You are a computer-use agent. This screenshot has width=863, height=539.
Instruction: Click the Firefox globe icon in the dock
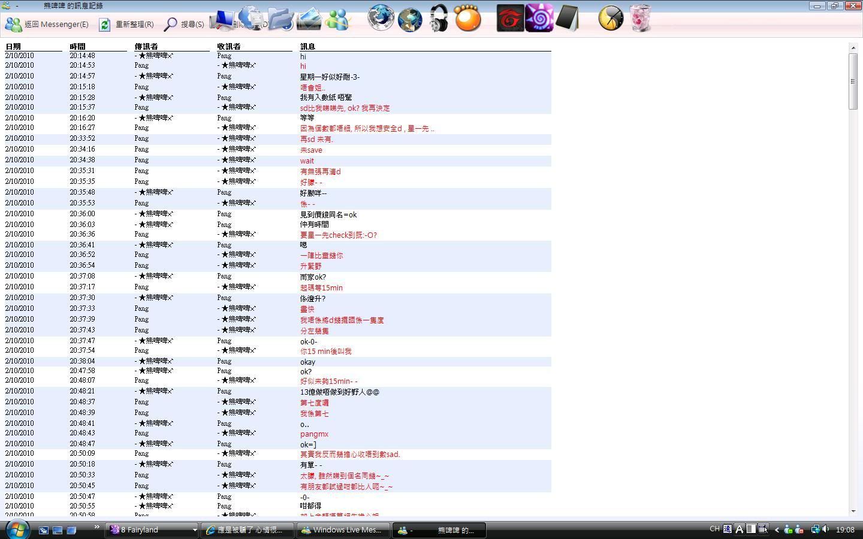(x=381, y=18)
